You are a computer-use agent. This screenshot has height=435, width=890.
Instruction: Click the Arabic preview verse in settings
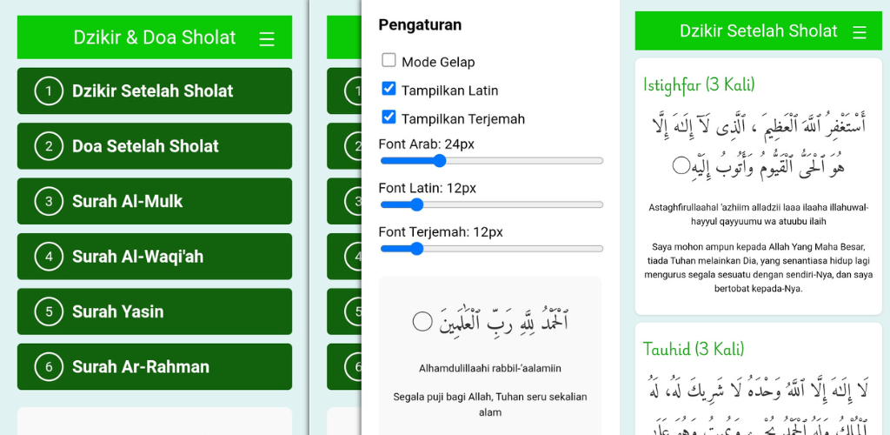tap(490, 321)
